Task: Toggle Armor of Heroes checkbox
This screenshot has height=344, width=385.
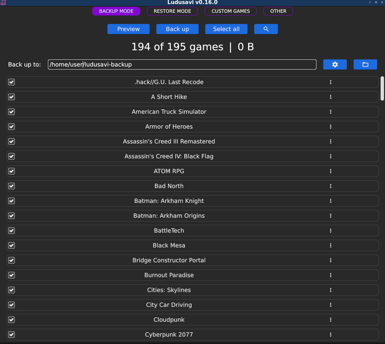Action: [x=11, y=127]
